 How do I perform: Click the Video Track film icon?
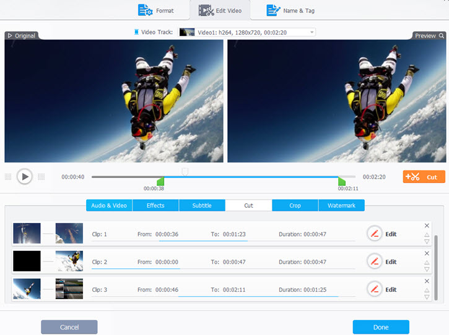coord(137,32)
